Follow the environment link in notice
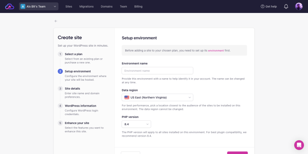 point(216,51)
